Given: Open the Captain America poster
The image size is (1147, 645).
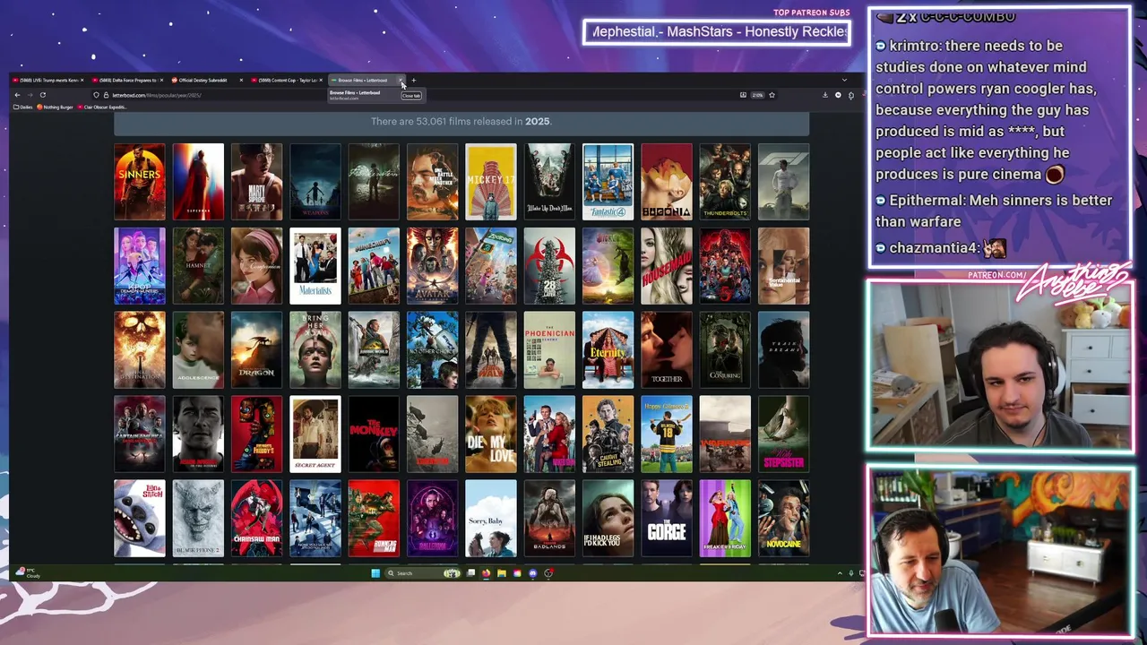Looking at the screenshot, I should [140, 434].
